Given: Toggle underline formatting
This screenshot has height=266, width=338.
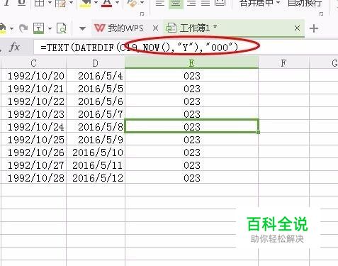Looking at the screenshot, I should (x=22, y=3).
